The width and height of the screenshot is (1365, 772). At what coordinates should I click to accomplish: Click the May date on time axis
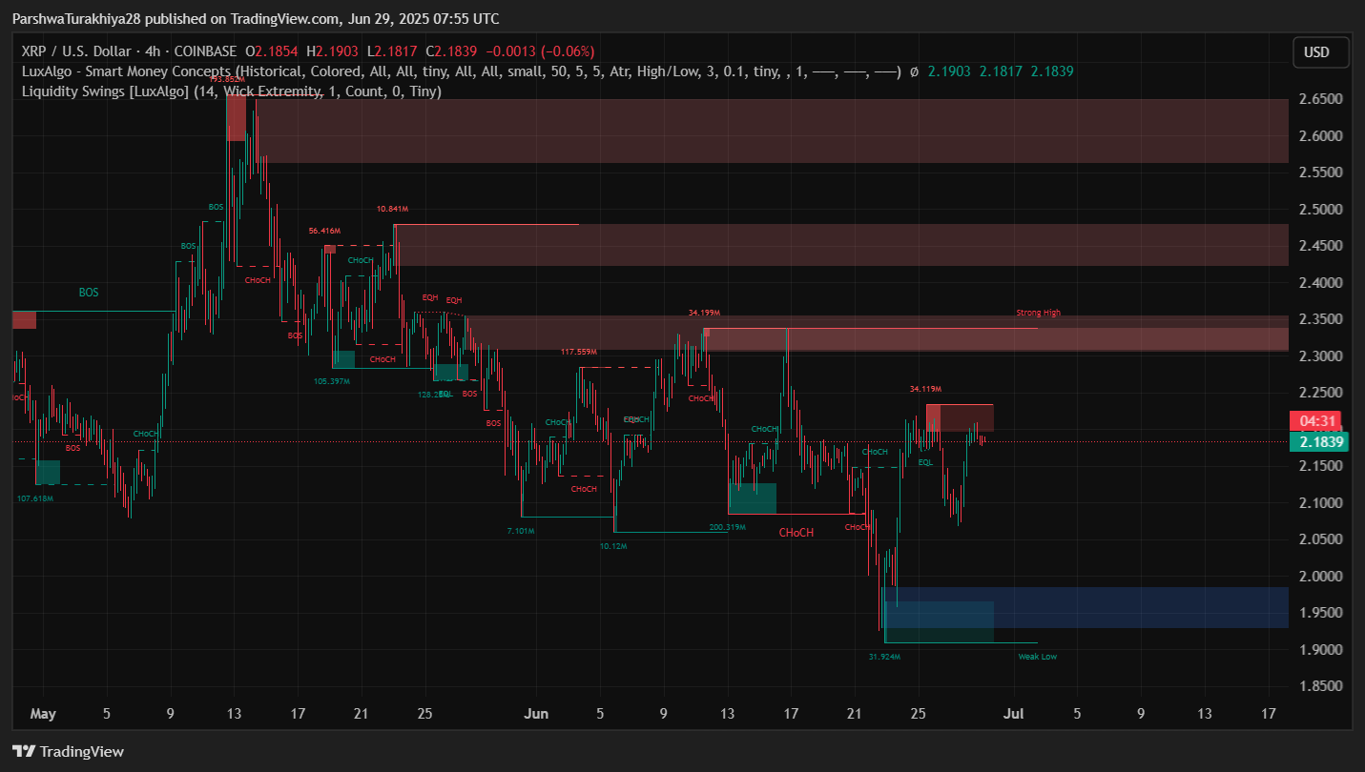point(43,713)
